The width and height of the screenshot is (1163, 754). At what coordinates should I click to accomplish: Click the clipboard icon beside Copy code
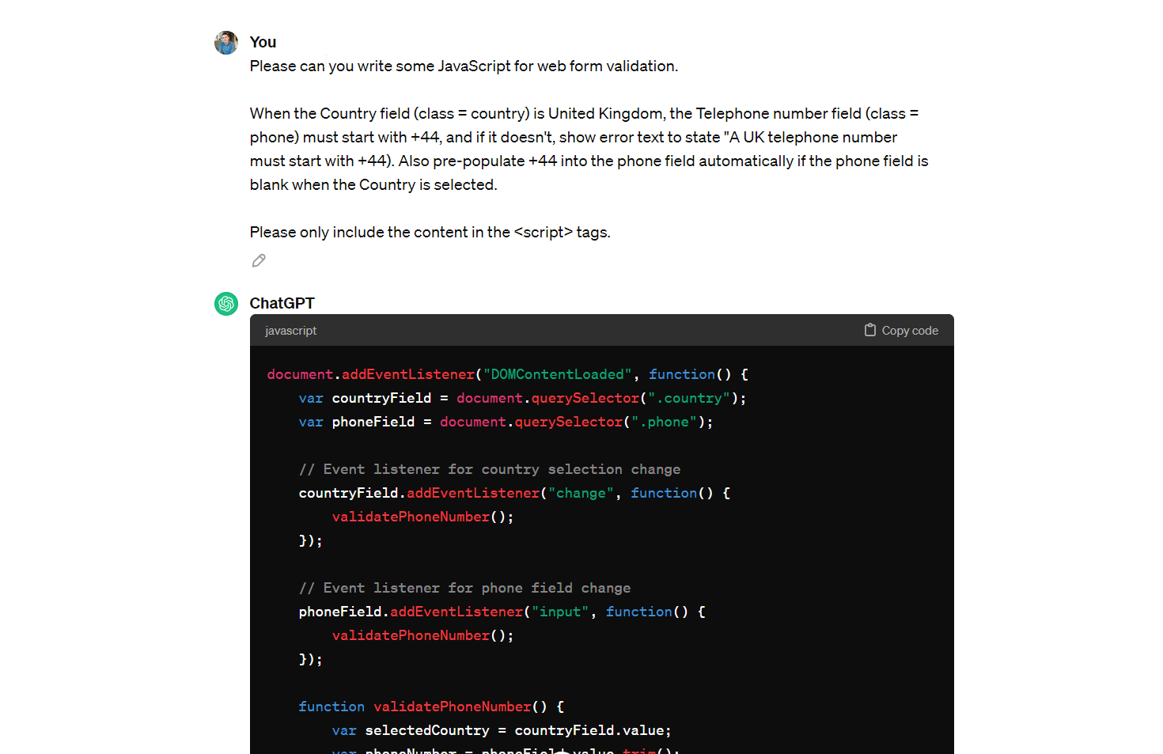pyautogui.click(x=870, y=330)
